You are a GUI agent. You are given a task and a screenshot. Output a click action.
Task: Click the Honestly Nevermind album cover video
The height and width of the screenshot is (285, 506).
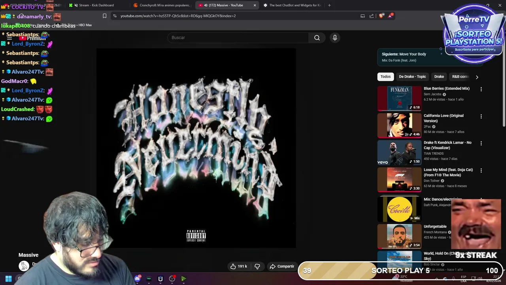(x=196, y=148)
